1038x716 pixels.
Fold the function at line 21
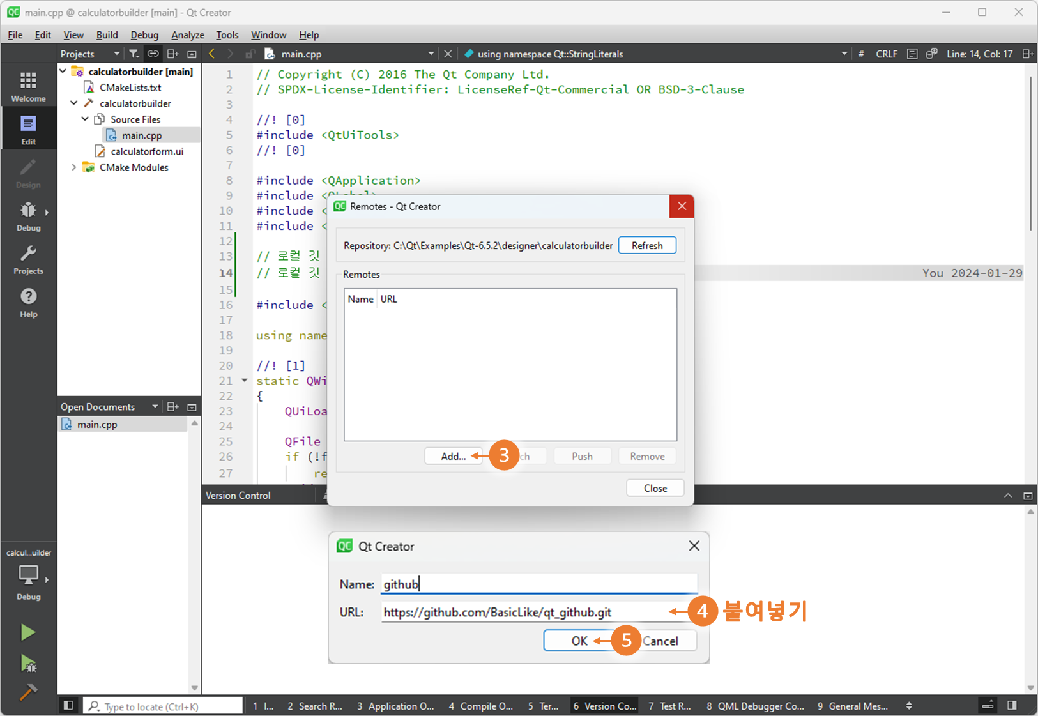pyautogui.click(x=244, y=381)
